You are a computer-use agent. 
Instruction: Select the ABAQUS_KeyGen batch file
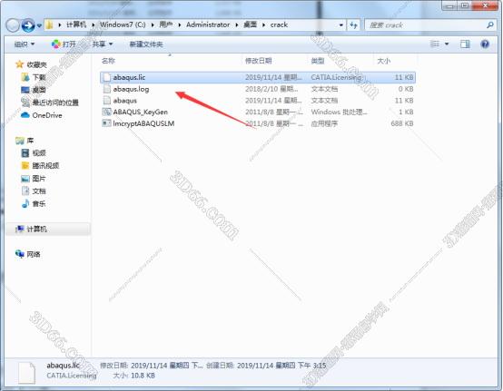pos(135,112)
